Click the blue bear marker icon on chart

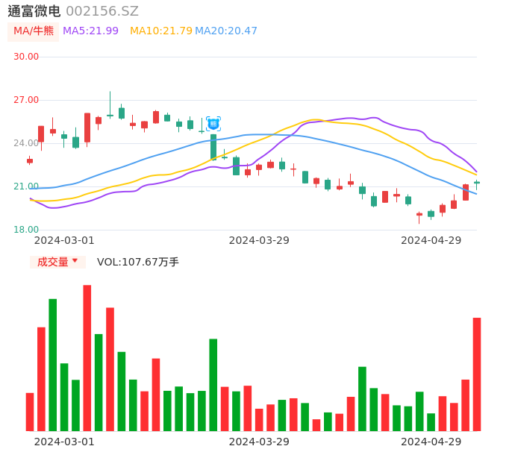click(x=213, y=124)
